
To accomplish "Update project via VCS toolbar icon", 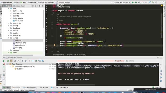I will [150, 2].
